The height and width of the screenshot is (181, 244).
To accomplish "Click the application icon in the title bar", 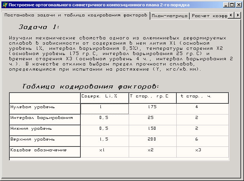I will click(x=5, y=5).
